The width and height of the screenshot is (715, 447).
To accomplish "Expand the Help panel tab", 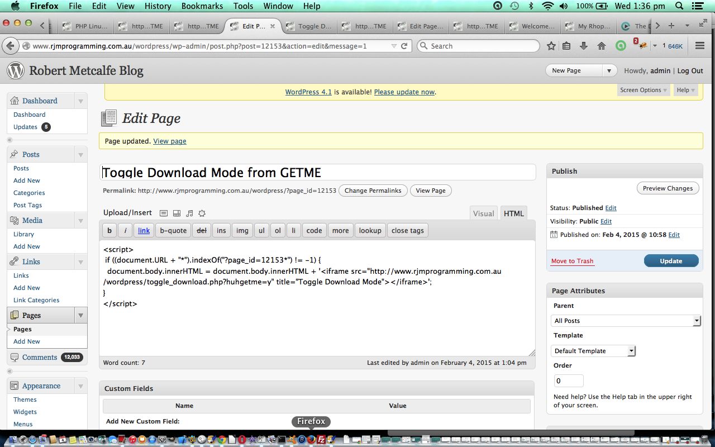I will tap(686, 90).
